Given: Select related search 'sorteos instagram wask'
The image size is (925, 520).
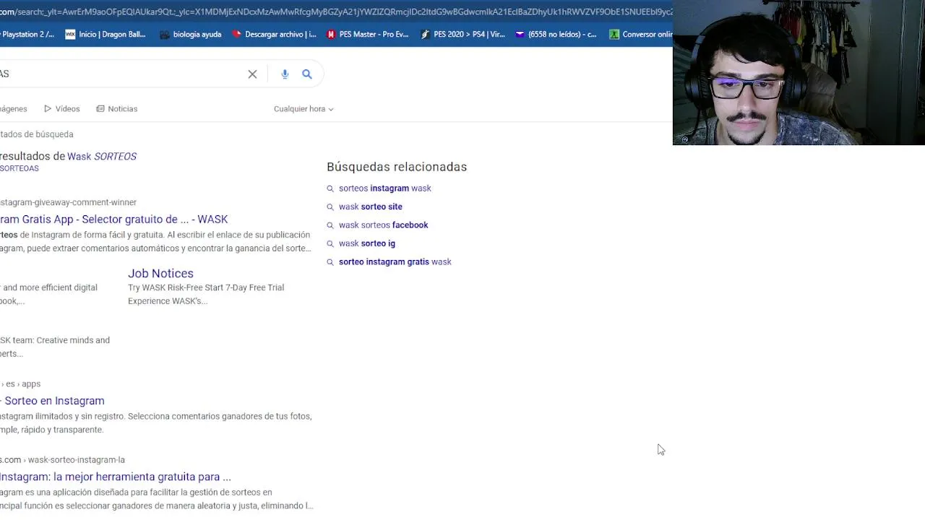Looking at the screenshot, I should pos(384,188).
